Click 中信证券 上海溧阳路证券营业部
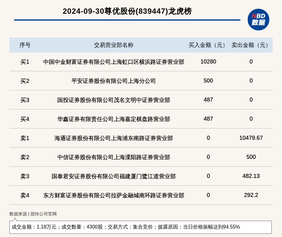Viewport: 282px width, 237px height. click(x=113, y=157)
